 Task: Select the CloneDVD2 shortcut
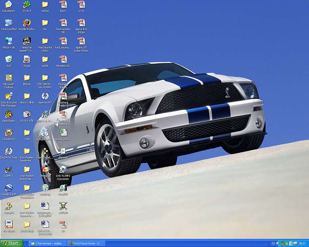[x=8, y=133]
